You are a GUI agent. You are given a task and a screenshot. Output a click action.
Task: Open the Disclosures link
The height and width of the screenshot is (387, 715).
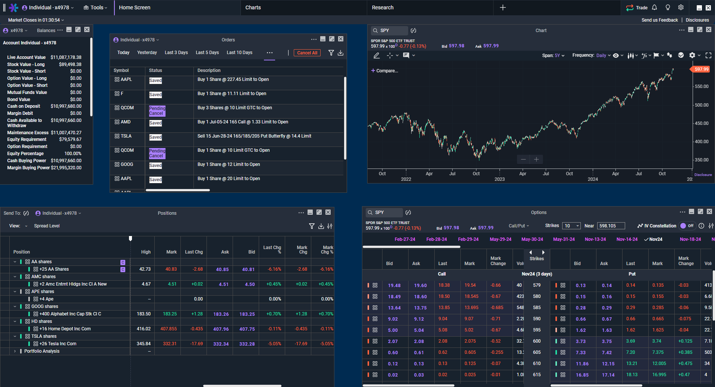coord(697,20)
